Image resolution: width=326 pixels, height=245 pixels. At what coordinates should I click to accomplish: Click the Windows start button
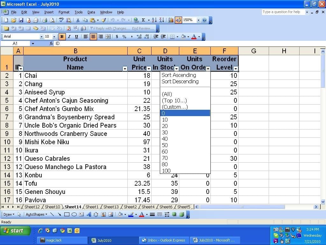(x=15, y=231)
